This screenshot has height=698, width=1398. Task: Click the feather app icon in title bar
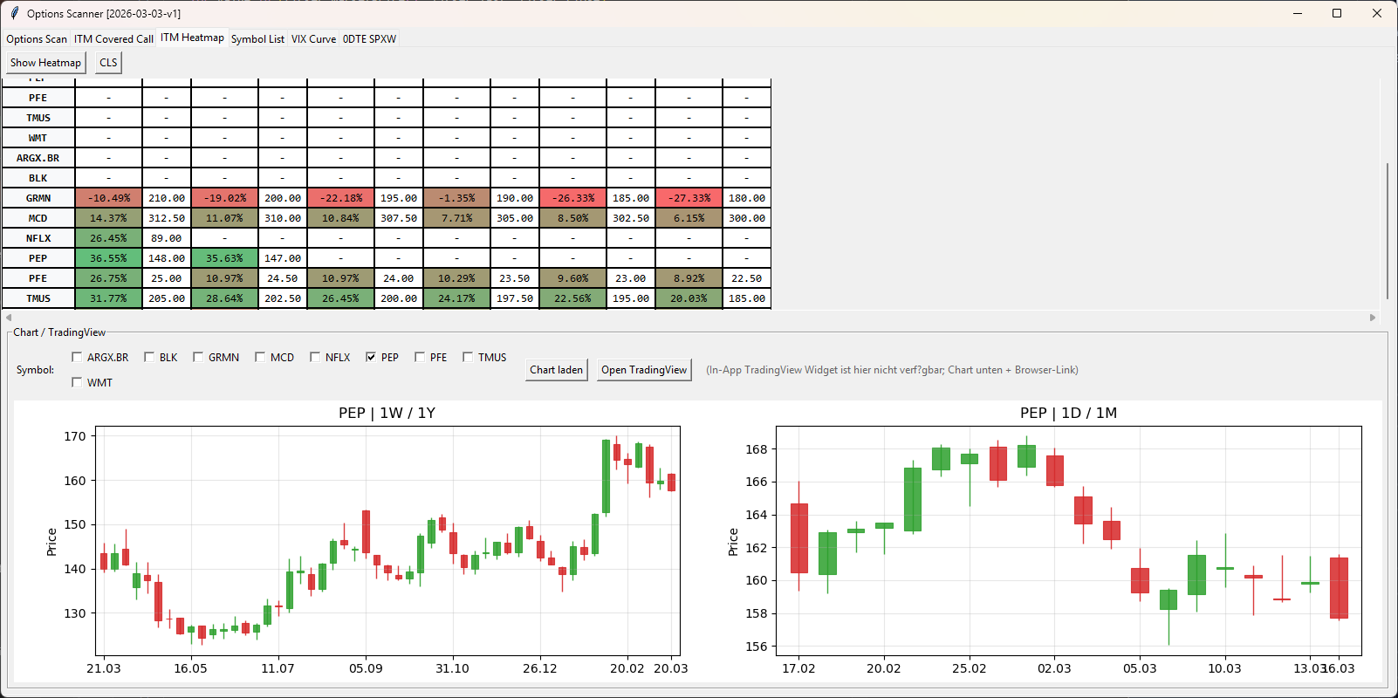point(14,13)
